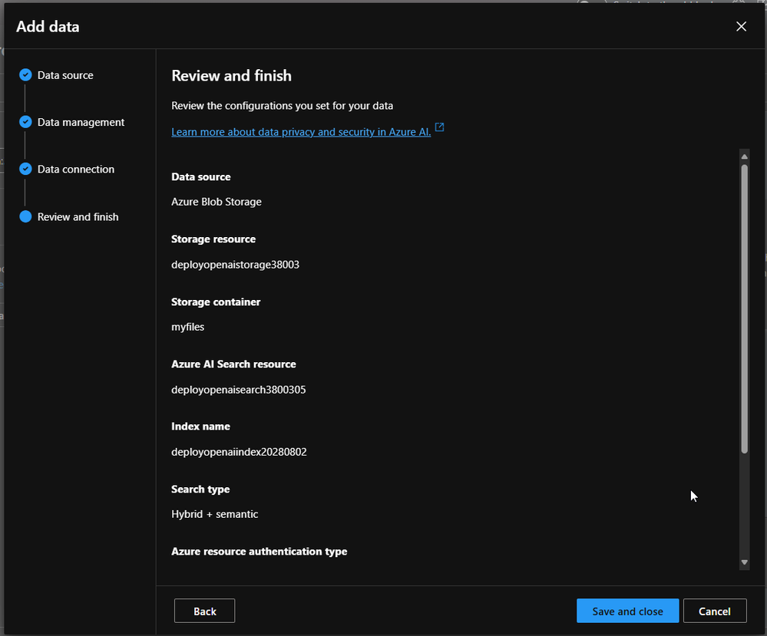Image resolution: width=767 pixels, height=636 pixels.
Task: Click the Azure AI Search resource label
Action: coord(233,364)
